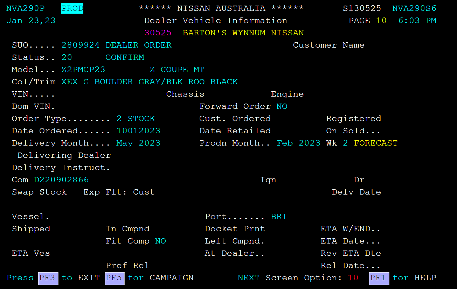Select the Fit Comp NO value
The image size is (457, 289).
161,241
